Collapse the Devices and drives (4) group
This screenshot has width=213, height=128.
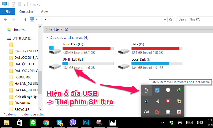click(47, 38)
